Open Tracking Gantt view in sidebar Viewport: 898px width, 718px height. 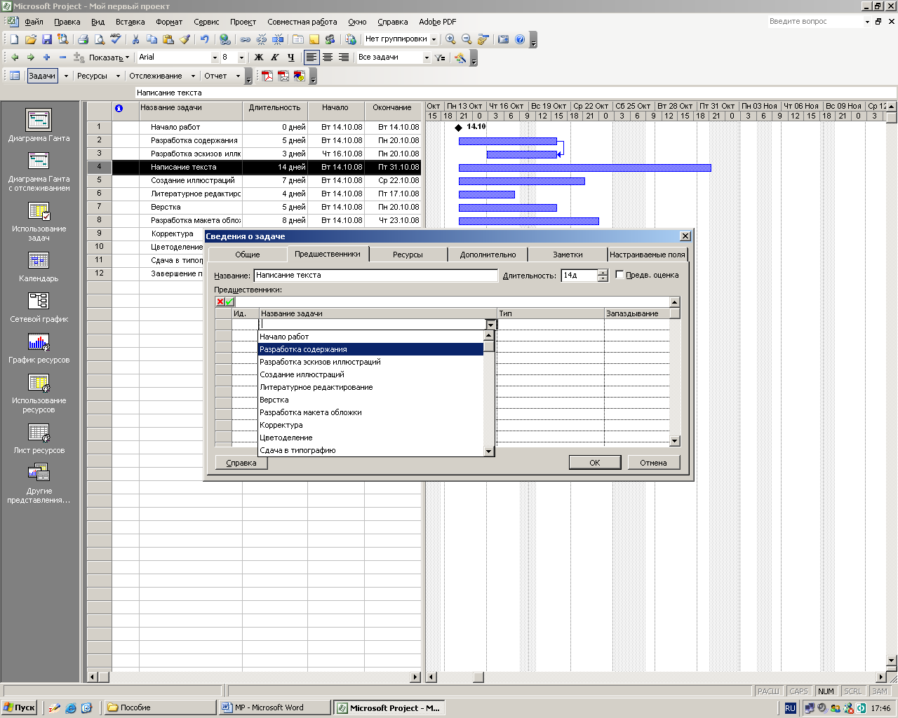[39, 170]
